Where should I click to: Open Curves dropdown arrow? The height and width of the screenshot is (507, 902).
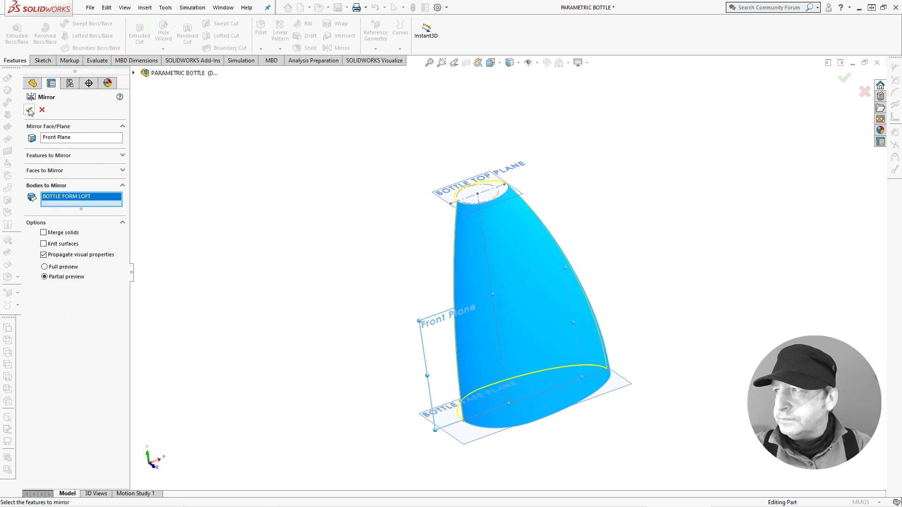(400, 49)
